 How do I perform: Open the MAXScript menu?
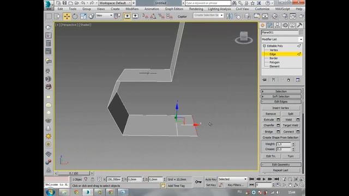[x=282, y=9]
